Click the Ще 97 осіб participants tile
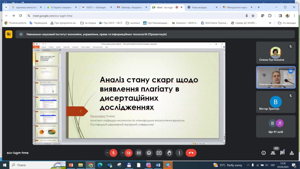The width and height of the screenshot is (300, 169). point(275,126)
